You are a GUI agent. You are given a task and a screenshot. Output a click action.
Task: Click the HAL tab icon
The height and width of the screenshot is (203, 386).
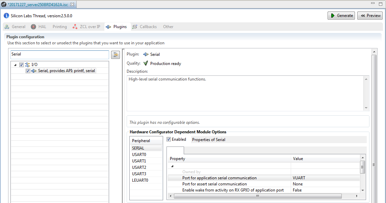(x=33, y=27)
